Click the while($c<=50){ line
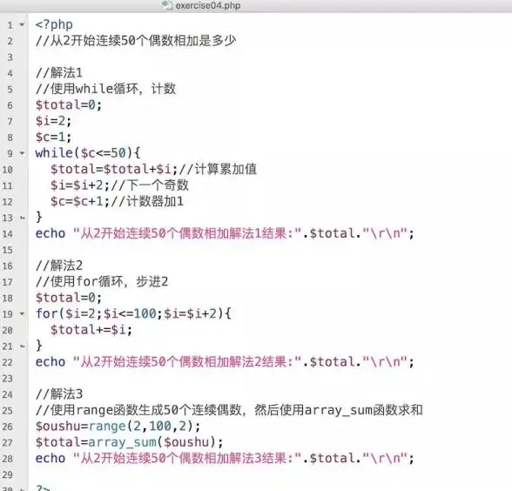 pyautogui.click(x=88, y=153)
